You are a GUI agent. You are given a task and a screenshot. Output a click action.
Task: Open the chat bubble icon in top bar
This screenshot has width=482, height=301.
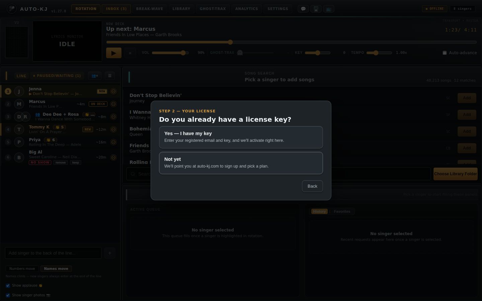[x=303, y=9]
